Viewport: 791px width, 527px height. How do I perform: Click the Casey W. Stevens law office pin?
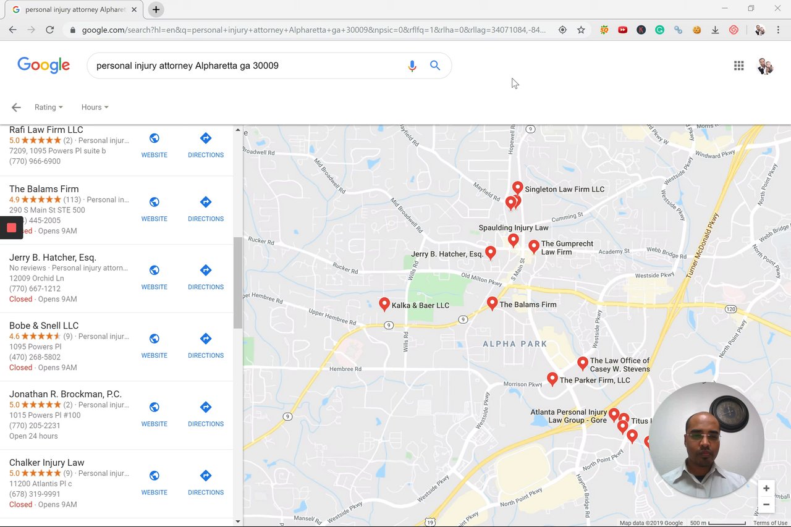583,363
